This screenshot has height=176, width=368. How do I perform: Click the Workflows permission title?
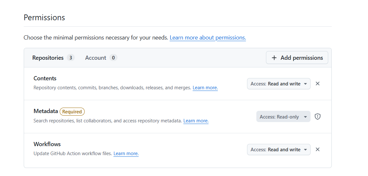(47, 144)
